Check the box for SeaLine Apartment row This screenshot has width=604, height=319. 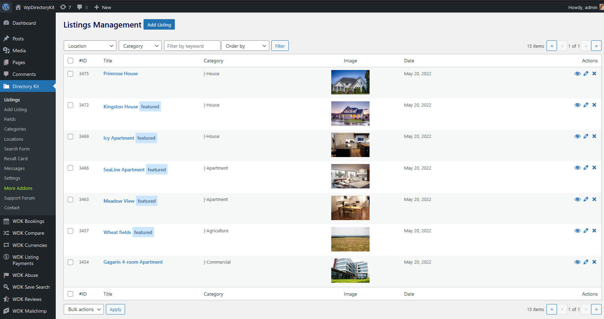(x=70, y=168)
